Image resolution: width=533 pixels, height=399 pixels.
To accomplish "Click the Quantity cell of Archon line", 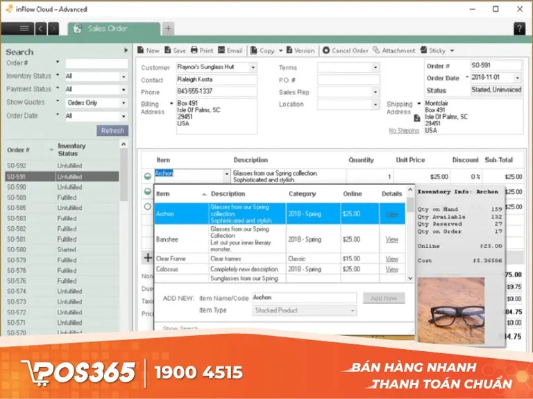I will [x=369, y=177].
